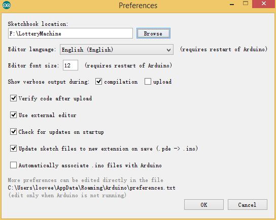
Task: Click into the Sketchbook location text field
Action: click(71, 33)
